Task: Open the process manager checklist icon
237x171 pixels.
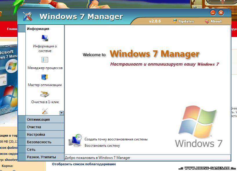Action: pos(45,60)
